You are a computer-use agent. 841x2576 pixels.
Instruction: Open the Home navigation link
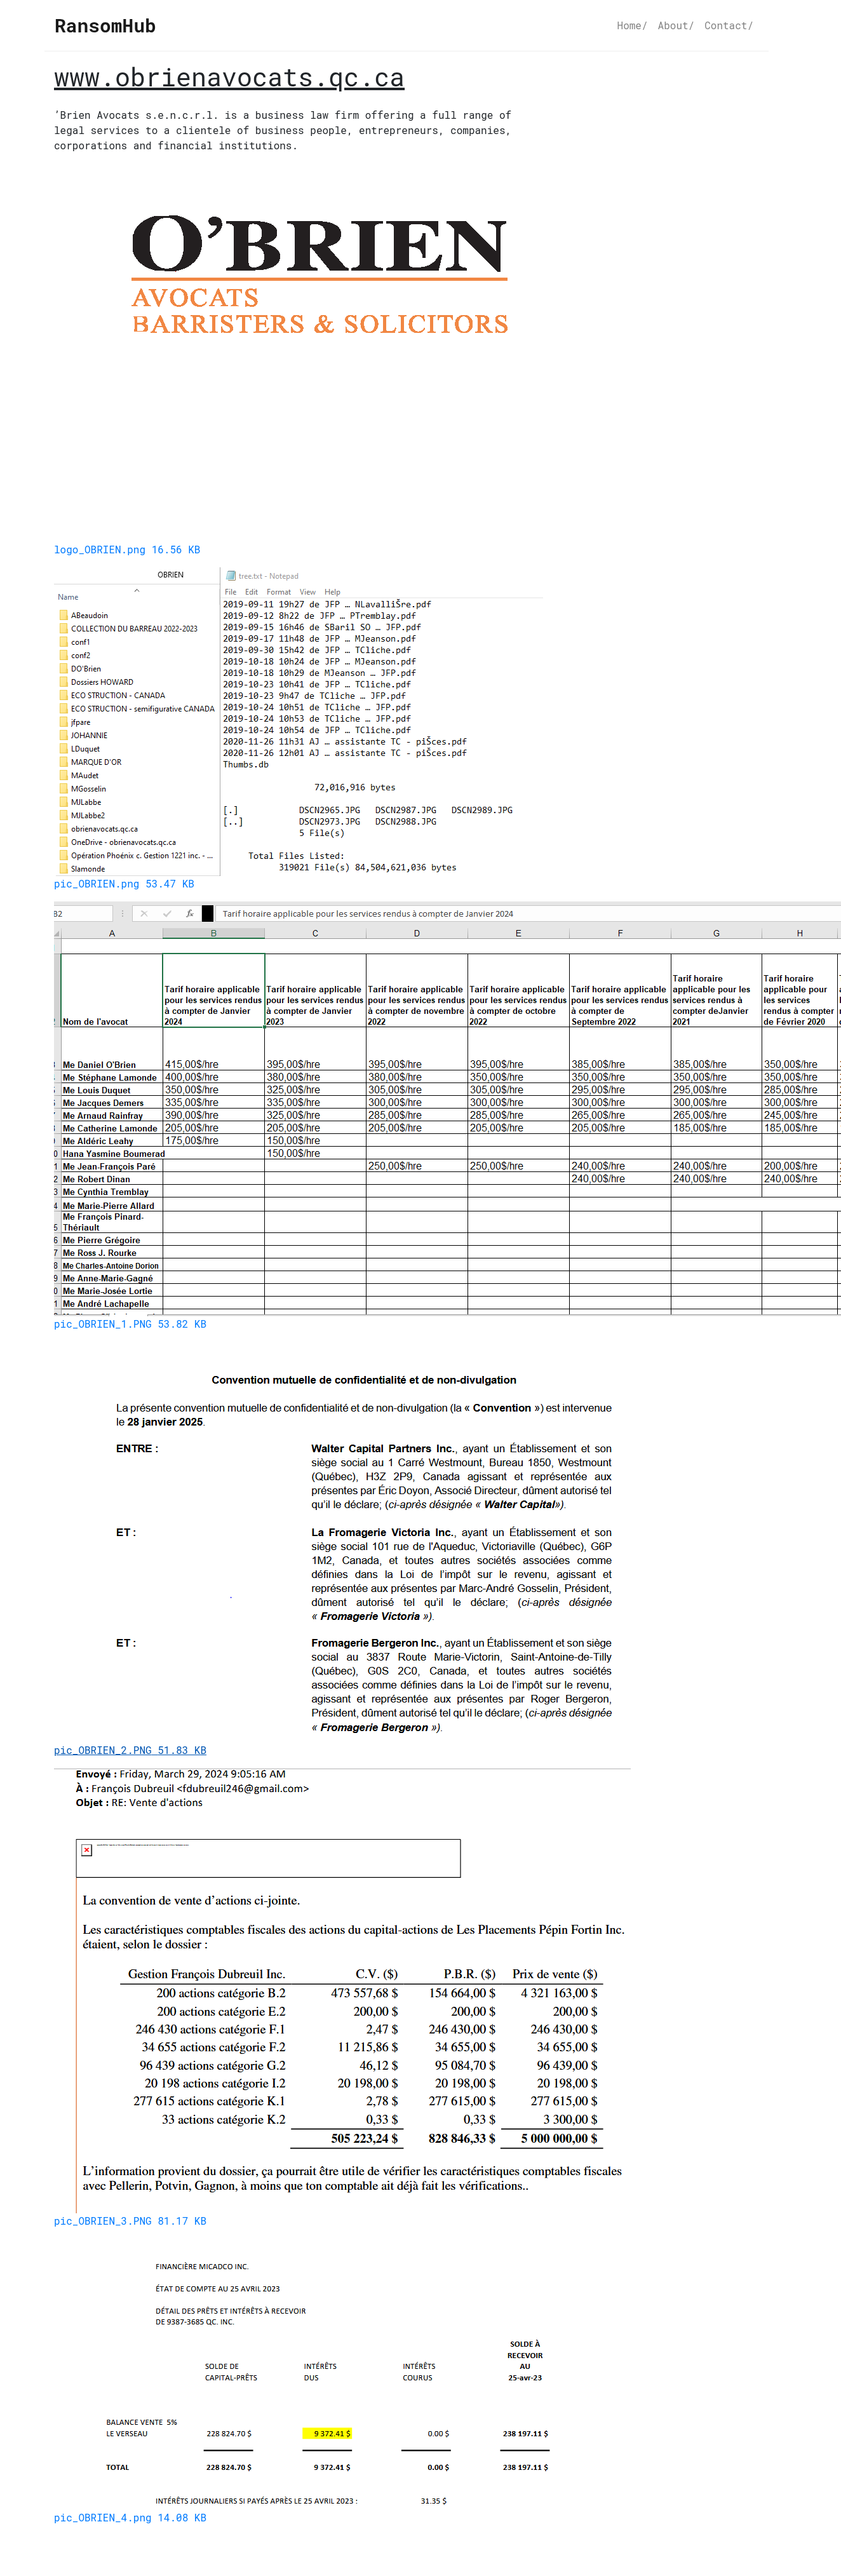tap(631, 26)
